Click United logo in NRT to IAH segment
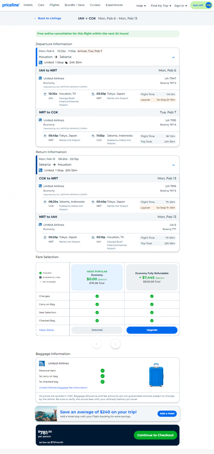214x454 pixels. [40, 224]
